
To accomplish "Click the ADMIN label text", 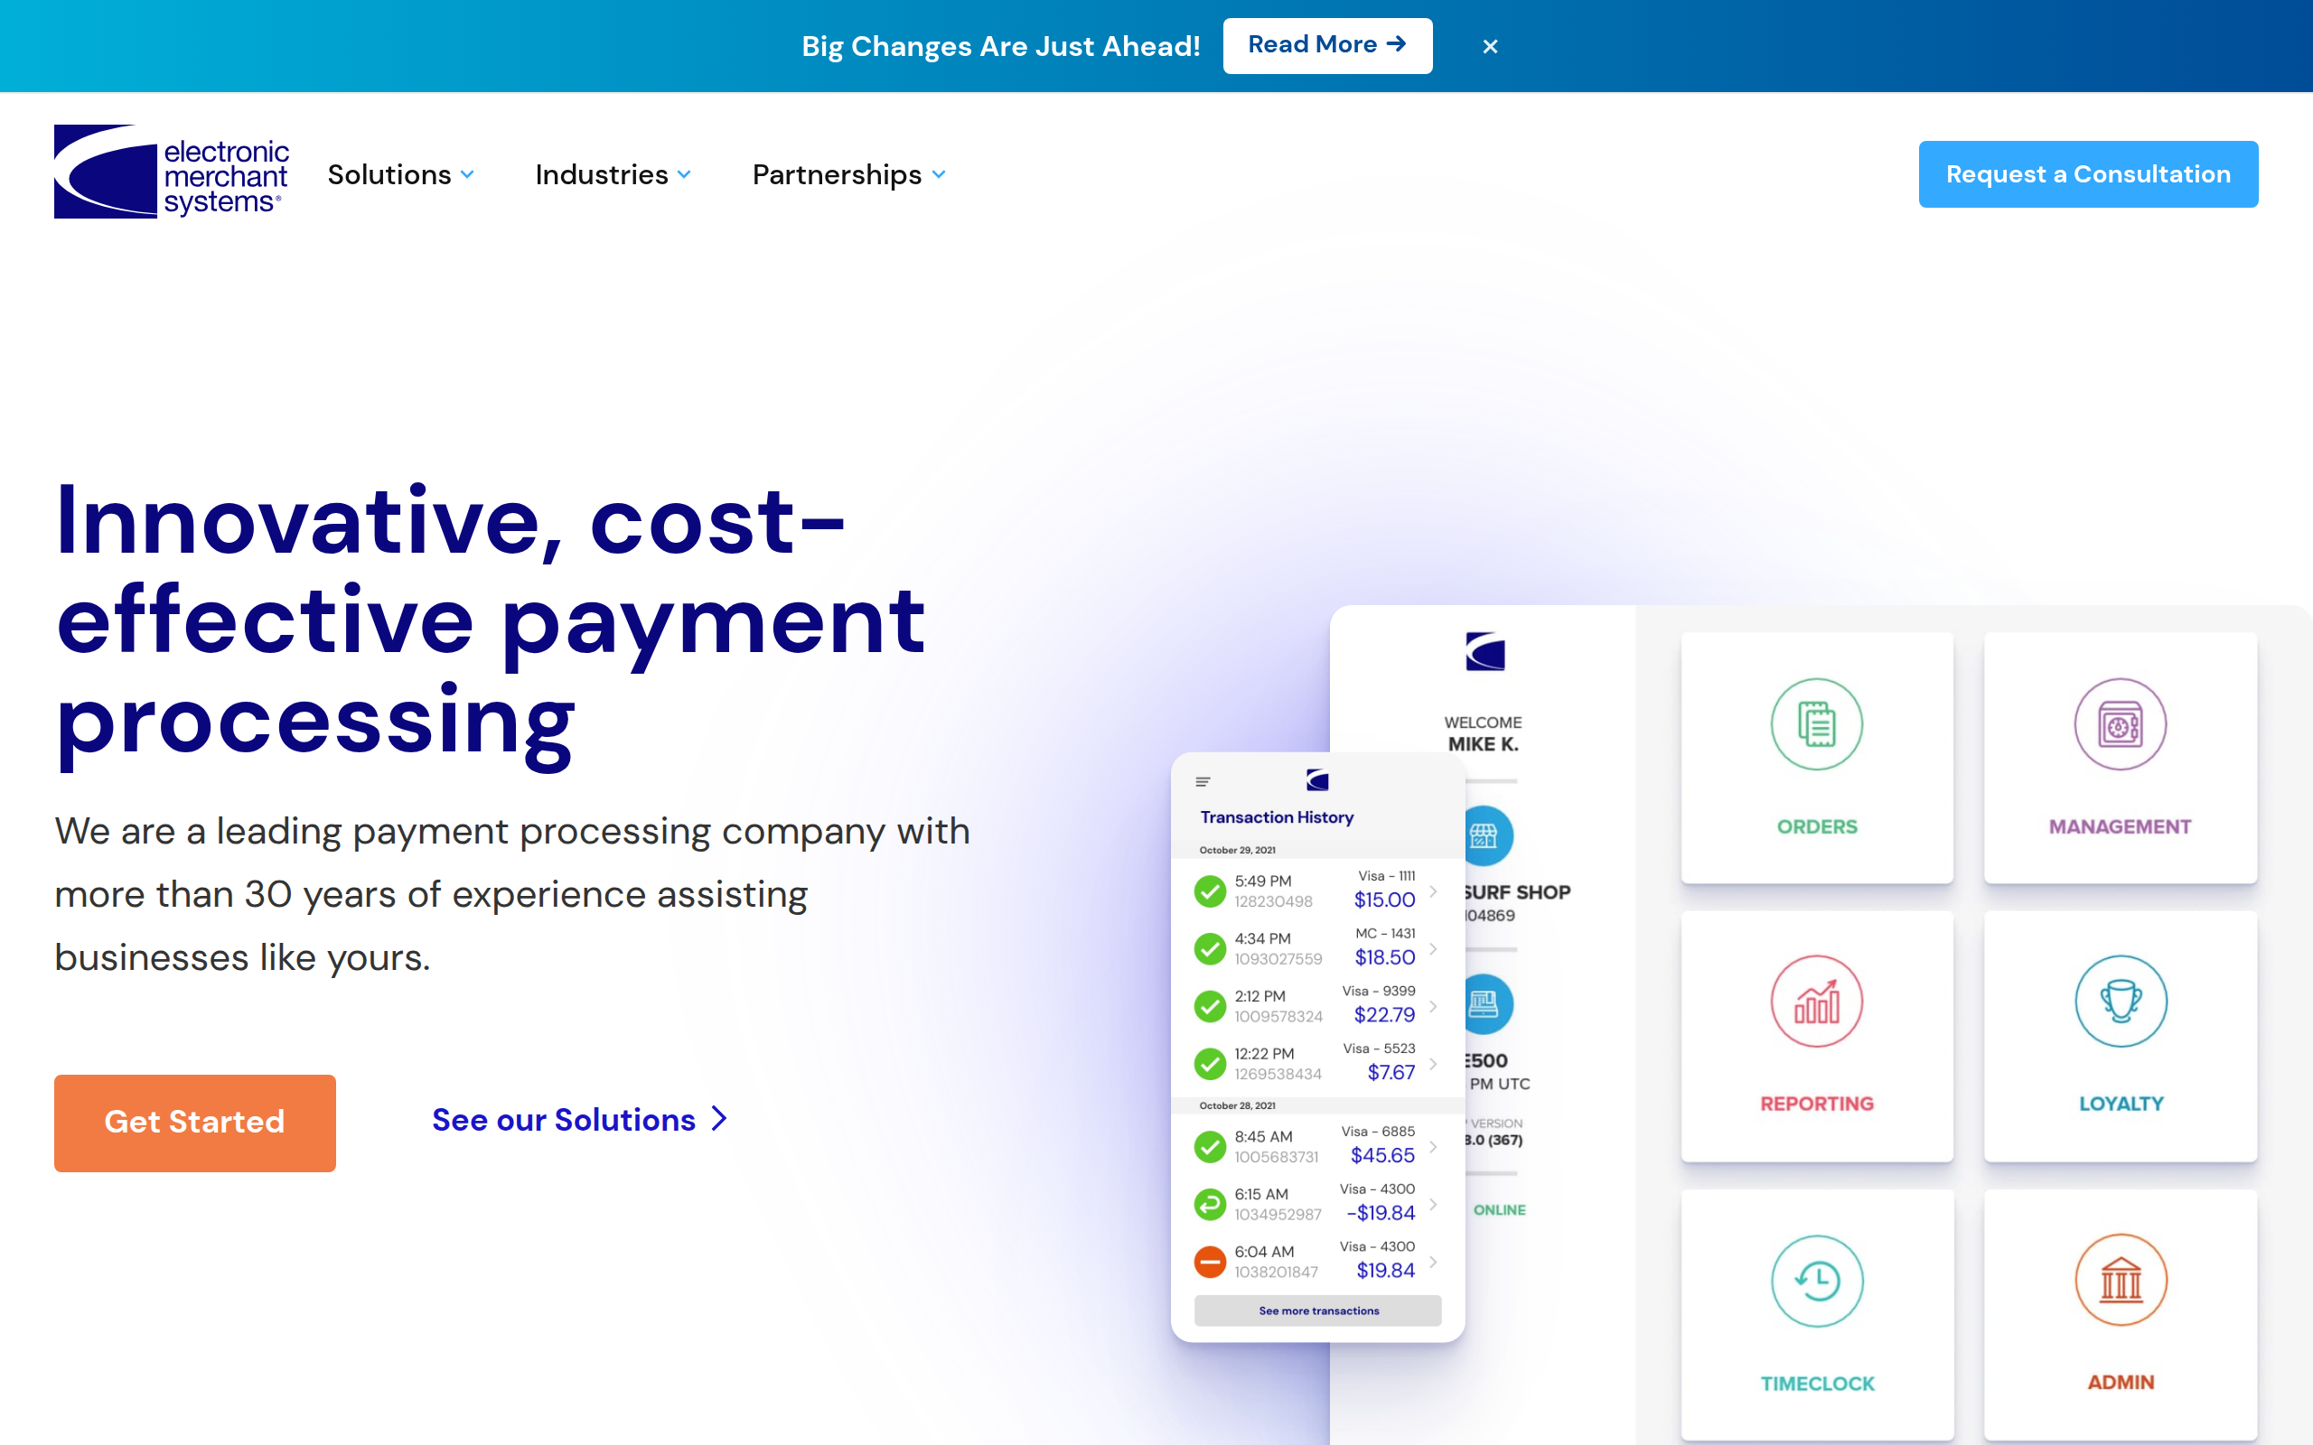I will pyautogui.click(x=2120, y=1382).
